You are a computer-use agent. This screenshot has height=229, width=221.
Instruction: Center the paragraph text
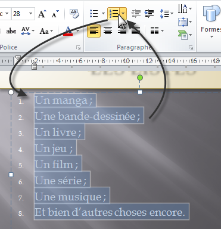point(108,31)
